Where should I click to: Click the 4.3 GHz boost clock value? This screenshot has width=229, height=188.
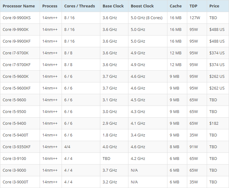[138, 112]
